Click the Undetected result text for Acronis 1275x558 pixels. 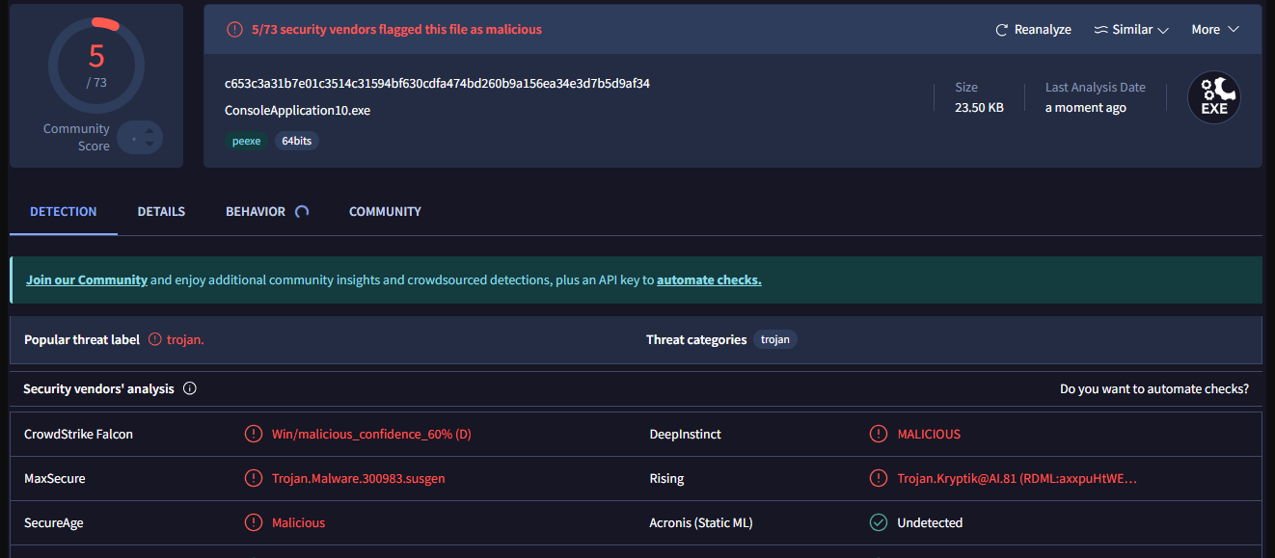[x=930, y=523]
